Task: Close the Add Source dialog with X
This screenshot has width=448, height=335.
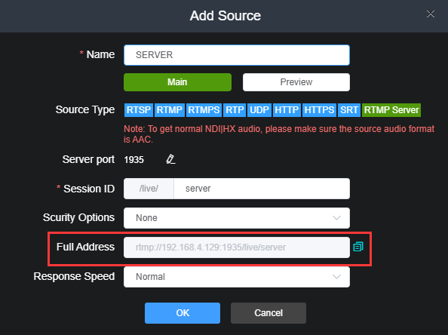Action: [x=431, y=14]
